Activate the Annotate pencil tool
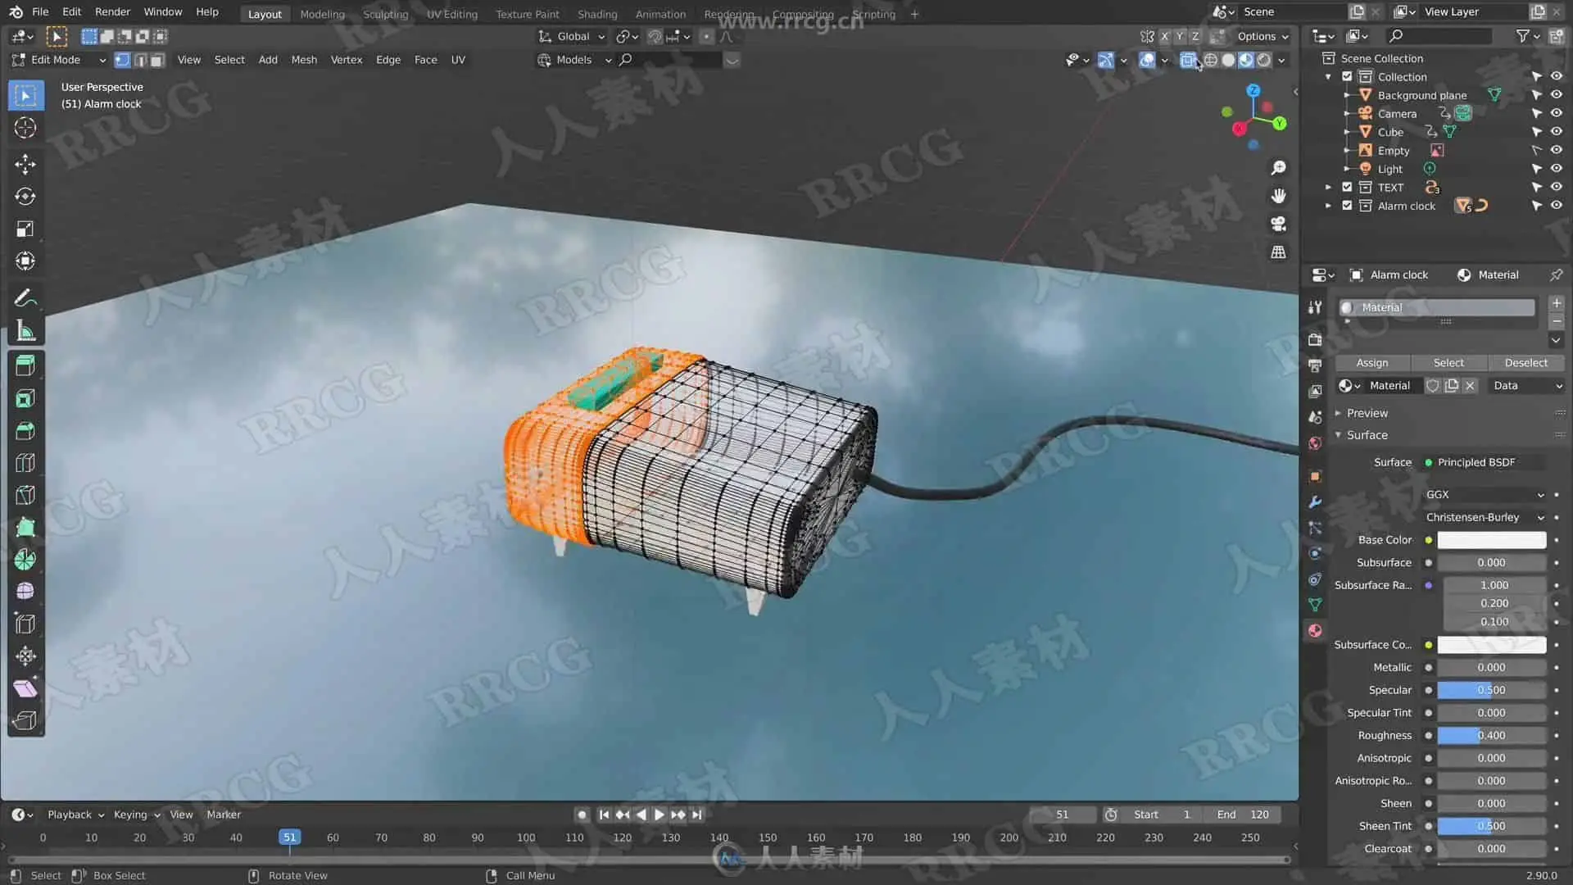 tap(25, 297)
